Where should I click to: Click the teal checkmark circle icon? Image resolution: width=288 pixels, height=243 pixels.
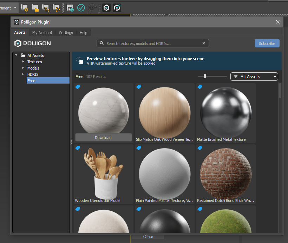[81, 7]
